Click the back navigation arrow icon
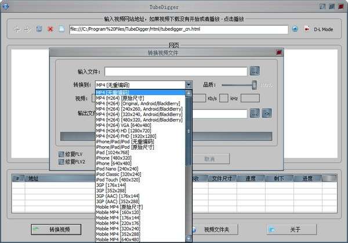348x243 pixels. pyautogui.click(x=17, y=29)
